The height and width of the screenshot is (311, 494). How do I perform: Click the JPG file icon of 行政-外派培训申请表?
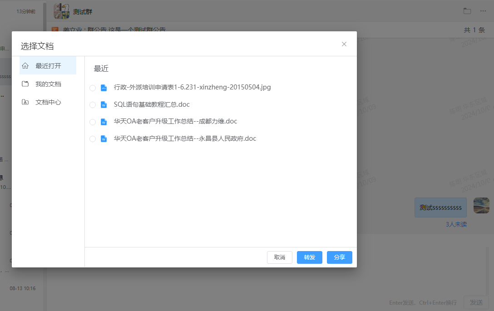[104, 88]
